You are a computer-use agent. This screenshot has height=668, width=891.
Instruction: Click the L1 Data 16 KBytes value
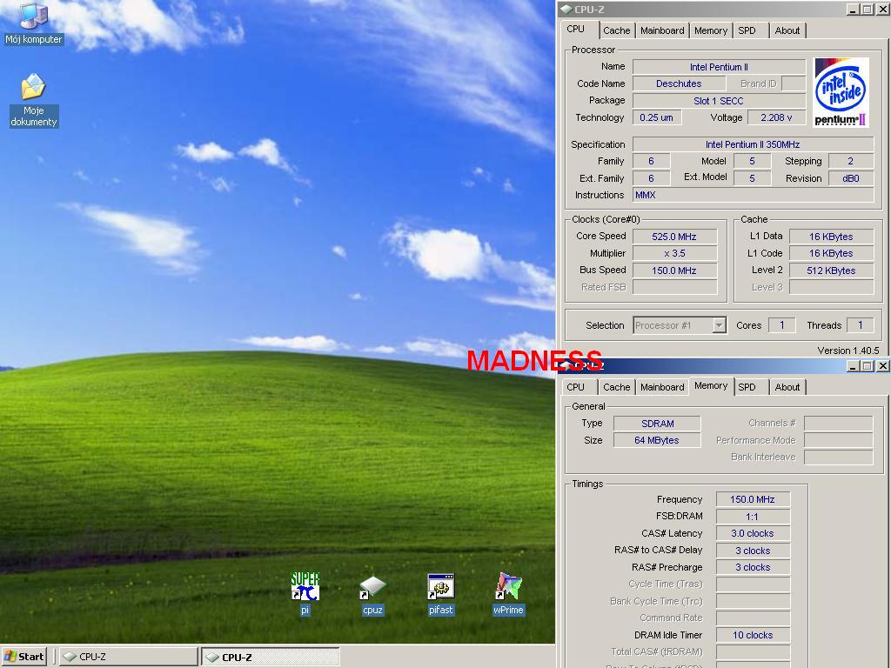pyautogui.click(x=831, y=237)
